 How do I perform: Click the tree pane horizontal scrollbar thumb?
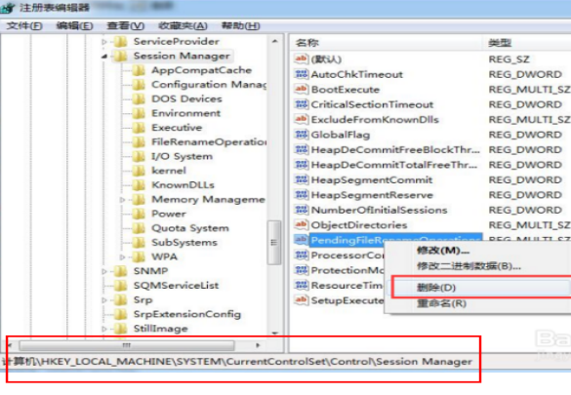tap(127, 345)
